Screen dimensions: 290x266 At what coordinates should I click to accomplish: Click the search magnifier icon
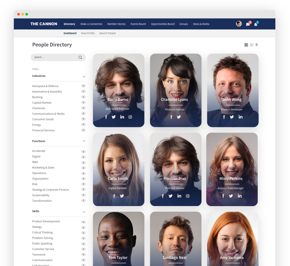pos(80,58)
